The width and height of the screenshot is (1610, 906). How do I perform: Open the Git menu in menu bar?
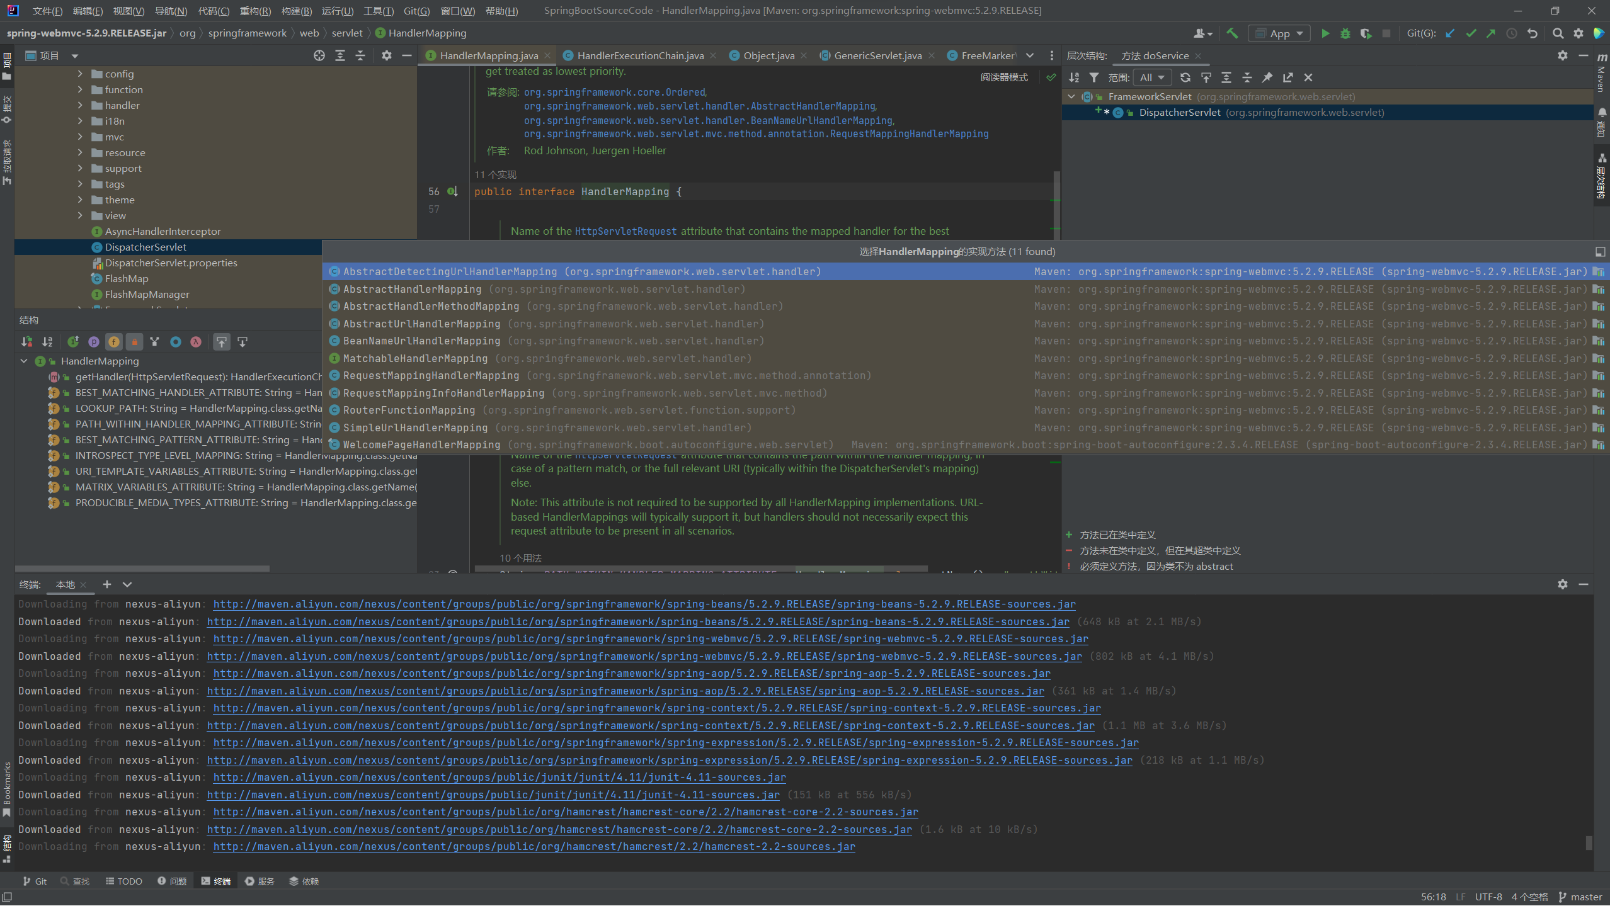click(x=416, y=11)
